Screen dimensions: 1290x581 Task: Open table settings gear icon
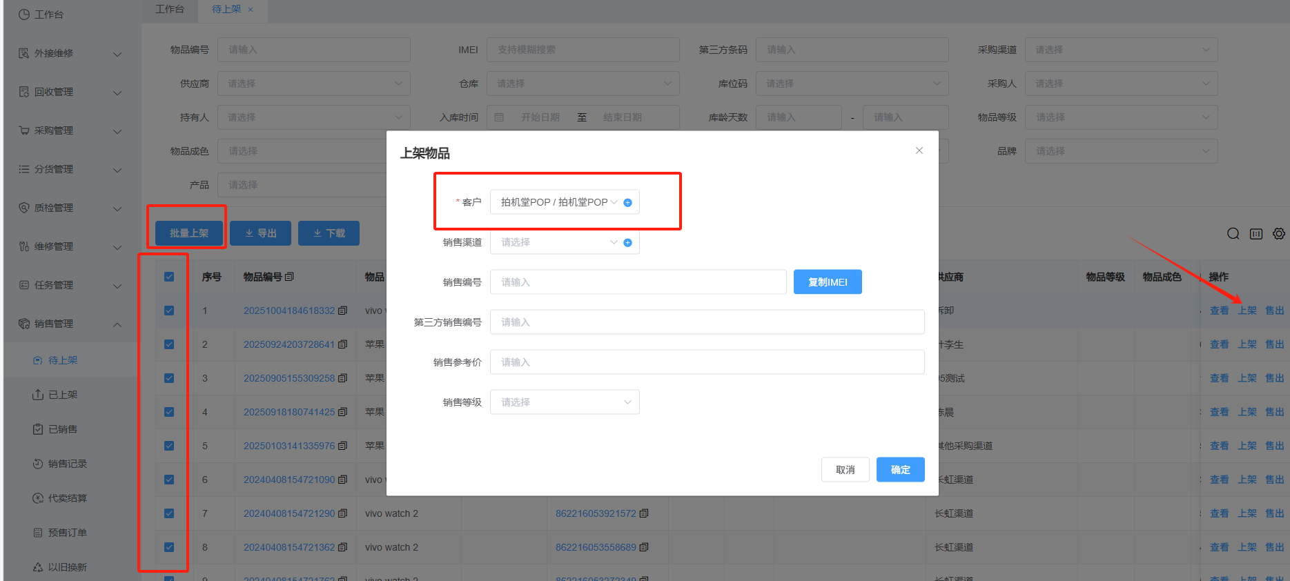tap(1279, 234)
